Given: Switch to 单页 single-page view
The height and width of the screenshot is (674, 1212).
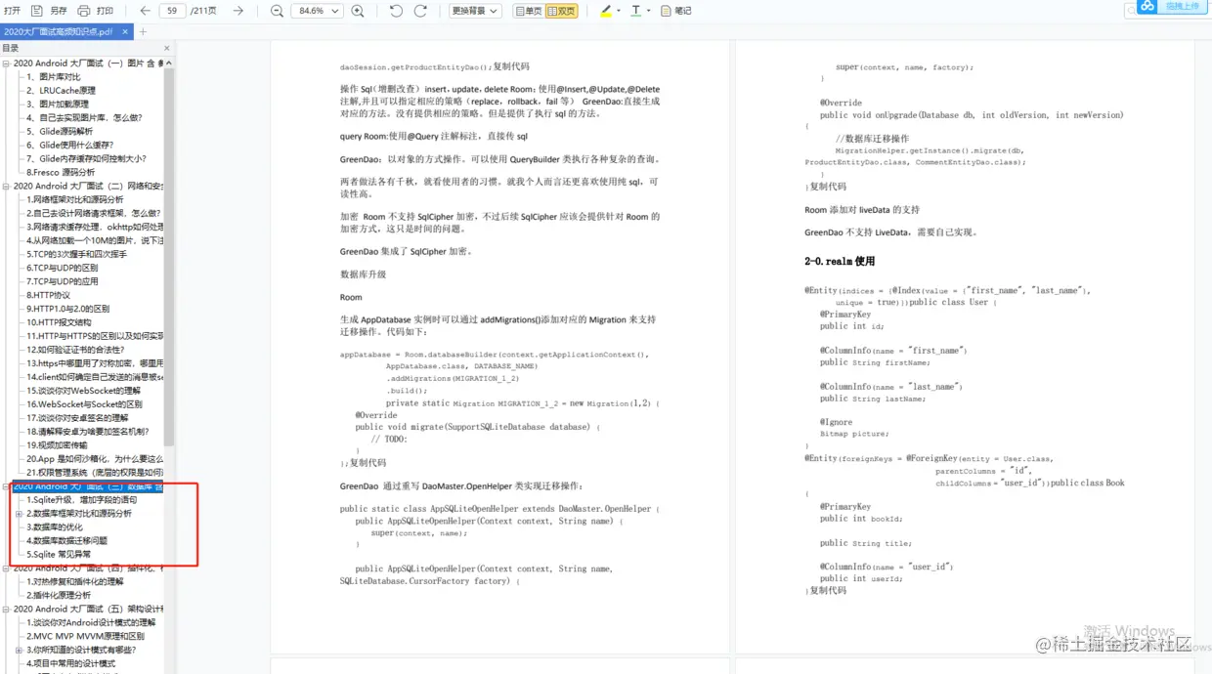Looking at the screenshot, I should [528, 11].
